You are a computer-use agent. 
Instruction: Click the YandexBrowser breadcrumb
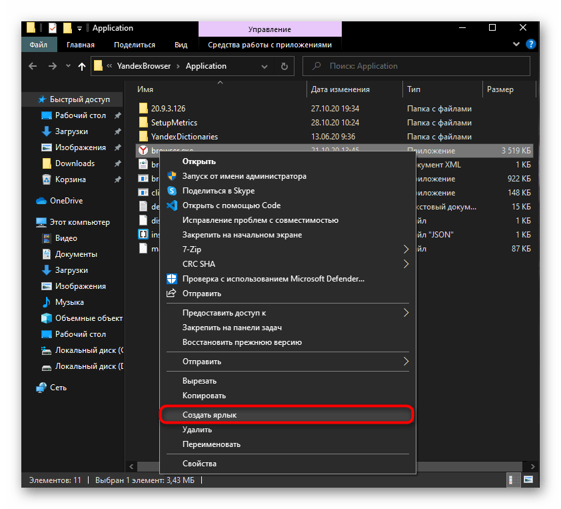tap(144, 66)
